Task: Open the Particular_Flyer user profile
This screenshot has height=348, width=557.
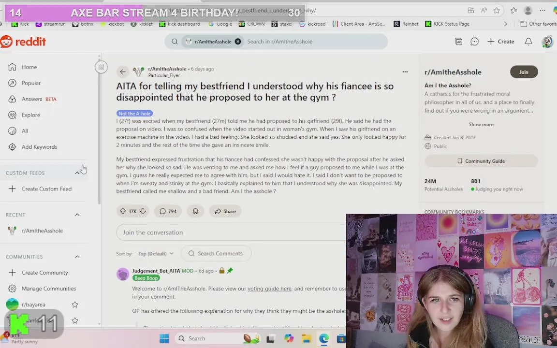Action: click(164, 75)
